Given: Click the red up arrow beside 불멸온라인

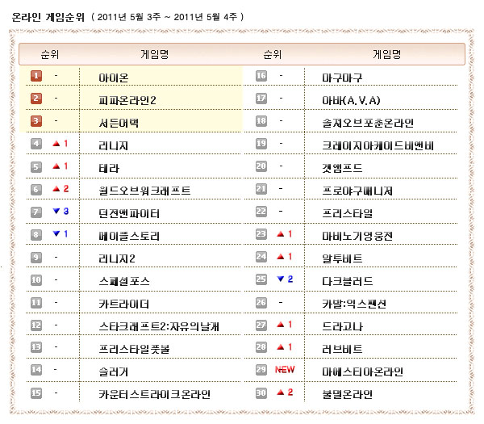Looking at the screenshot, I should [280, 393].
